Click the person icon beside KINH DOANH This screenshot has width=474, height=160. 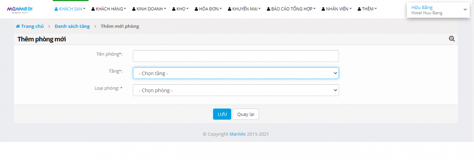(134, 9)
